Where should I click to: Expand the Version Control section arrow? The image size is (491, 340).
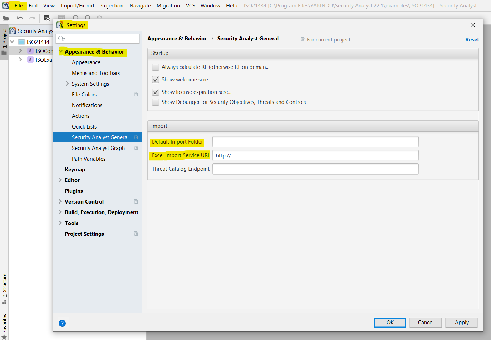coord(60,201)
